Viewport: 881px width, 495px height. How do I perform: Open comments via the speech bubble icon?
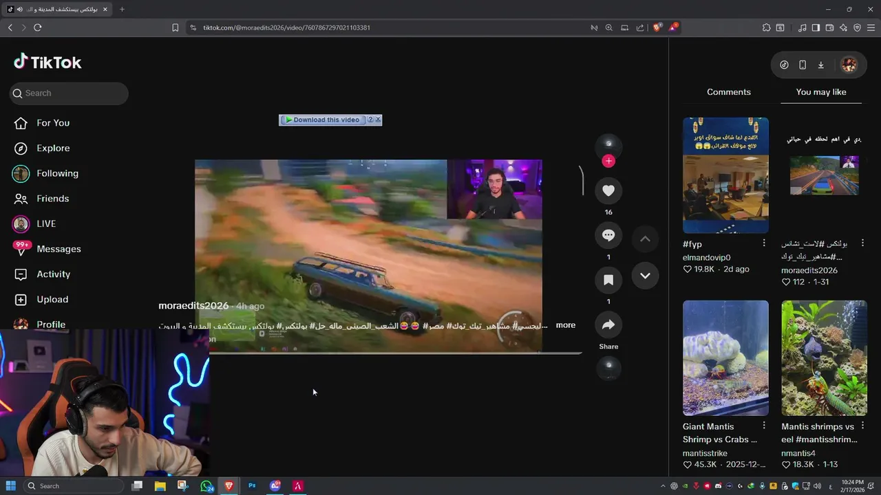click(608, 235)
